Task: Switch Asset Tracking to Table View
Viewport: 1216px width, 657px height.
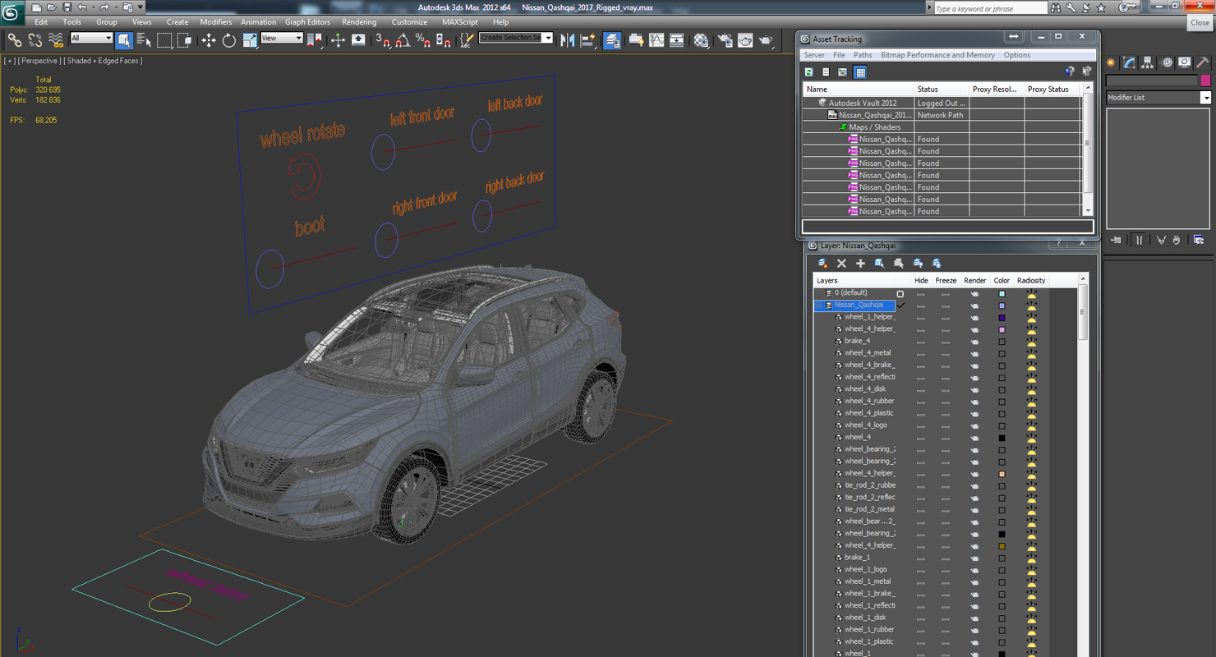Action: [x=860, y=72]
